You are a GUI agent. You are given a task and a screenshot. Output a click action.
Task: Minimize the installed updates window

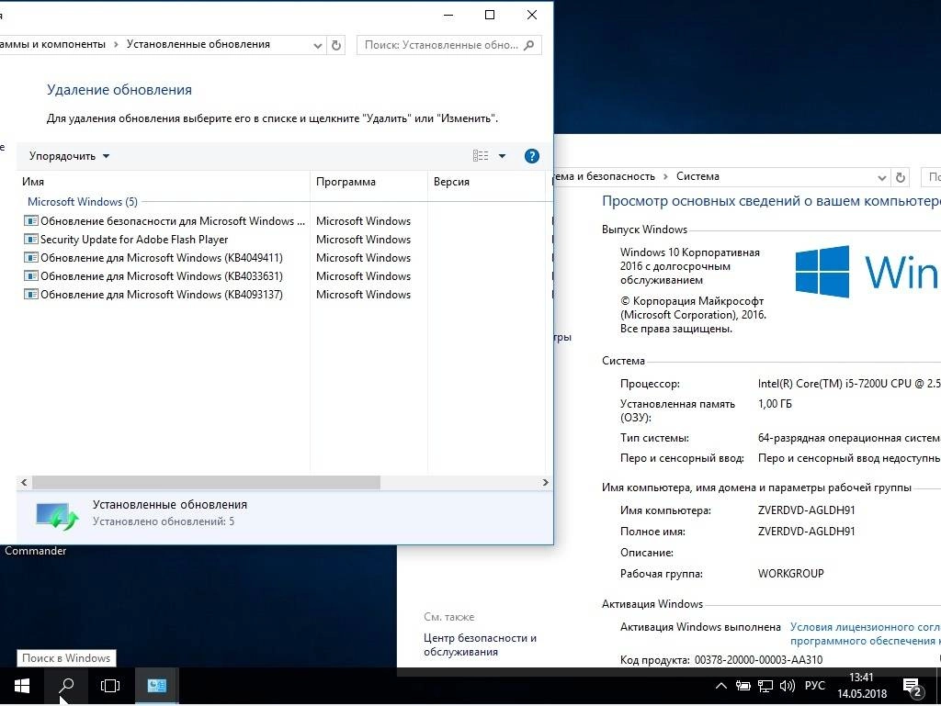click(448, 15)
